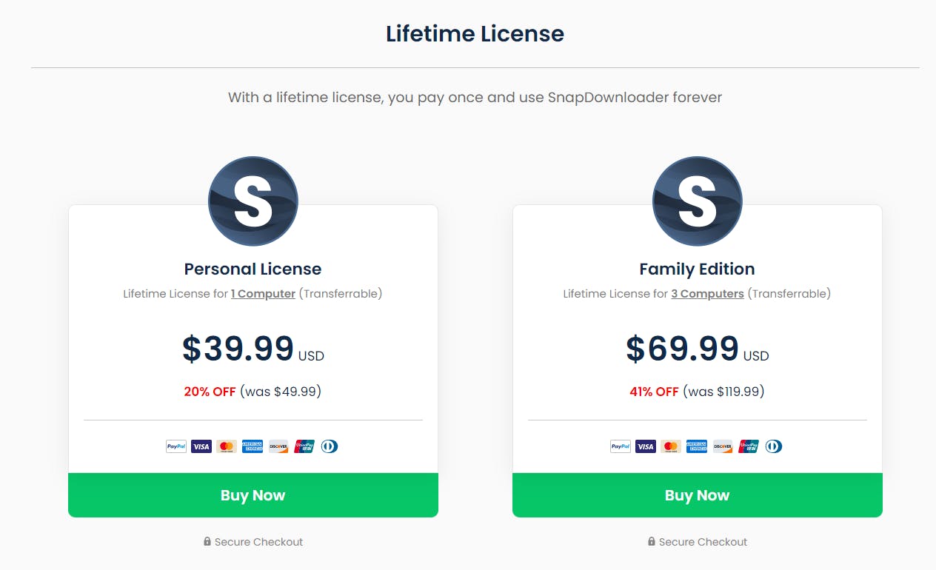Screen dimensions: 936x570
Task: Click the Diners Club icon in the Personal License card
Action: [330, 446]
